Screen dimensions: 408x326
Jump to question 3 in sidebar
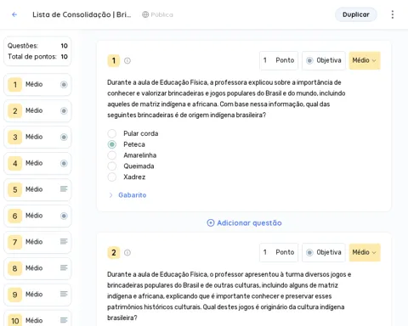point(37,138)
